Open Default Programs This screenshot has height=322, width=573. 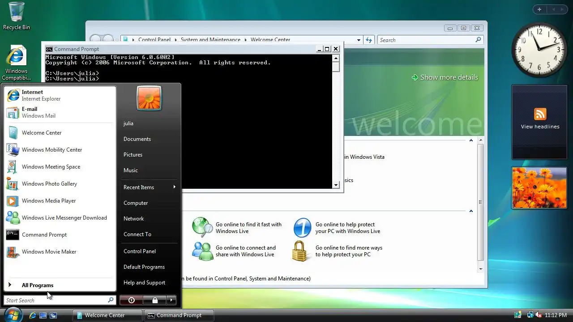click(x=149, y=267)
